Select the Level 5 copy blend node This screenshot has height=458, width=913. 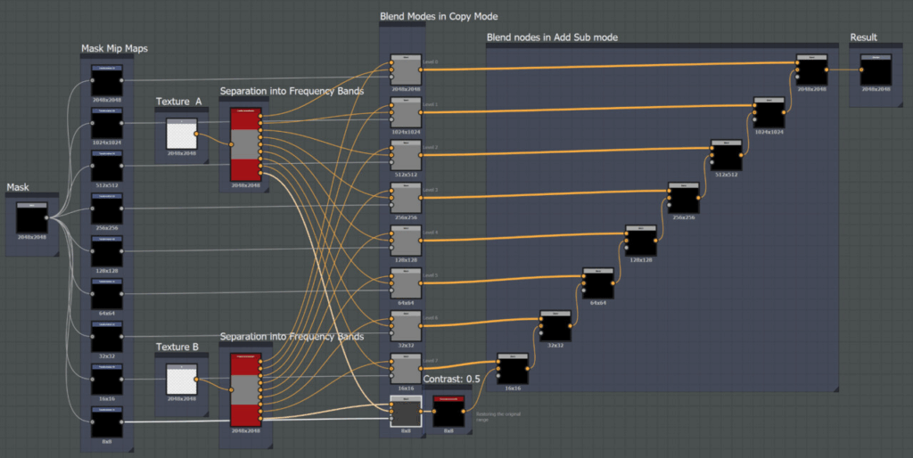click(x=406, y=283)
